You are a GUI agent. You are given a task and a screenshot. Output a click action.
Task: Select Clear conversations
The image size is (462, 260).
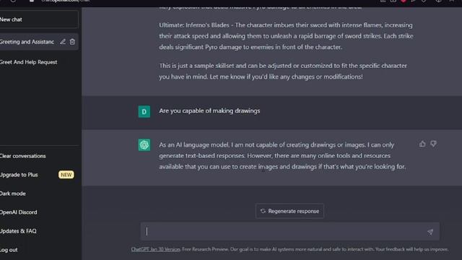[22, 156]
